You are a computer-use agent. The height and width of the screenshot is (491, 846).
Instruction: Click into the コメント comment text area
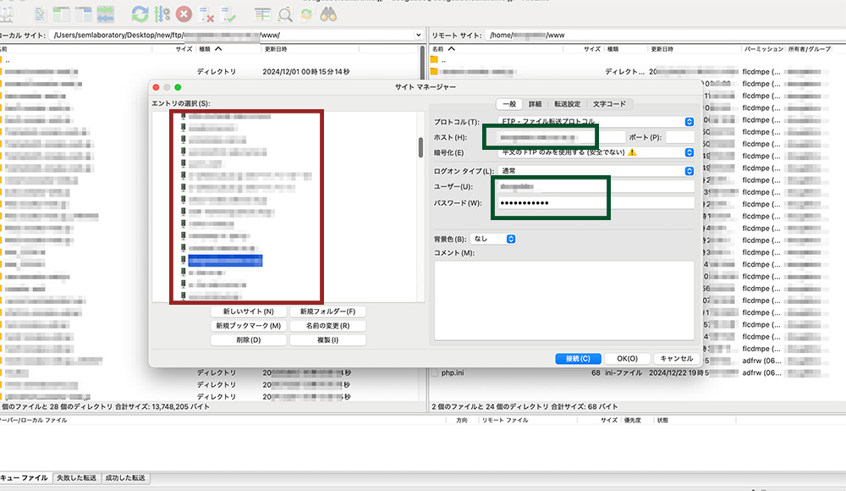point(563,301)
